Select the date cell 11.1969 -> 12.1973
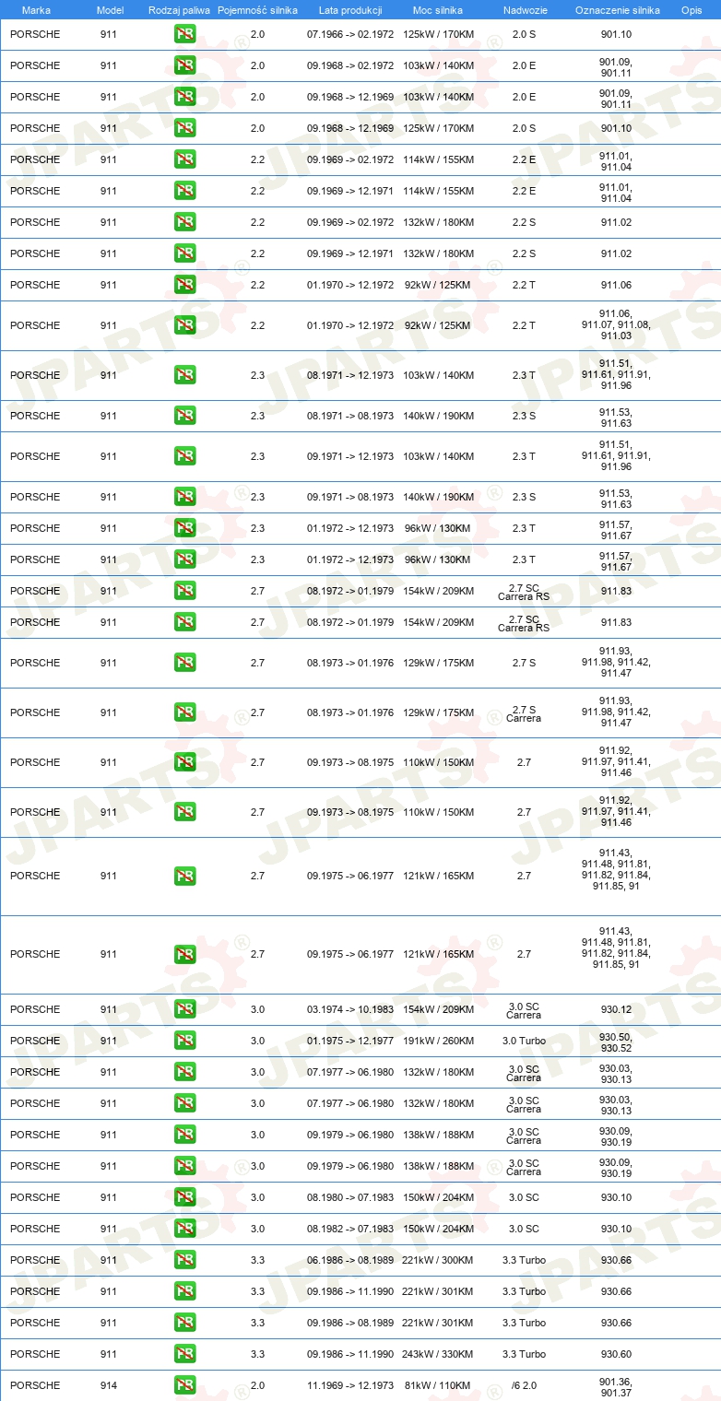This screenshot has height=1401, width=721. click(x=350, y=1385)
